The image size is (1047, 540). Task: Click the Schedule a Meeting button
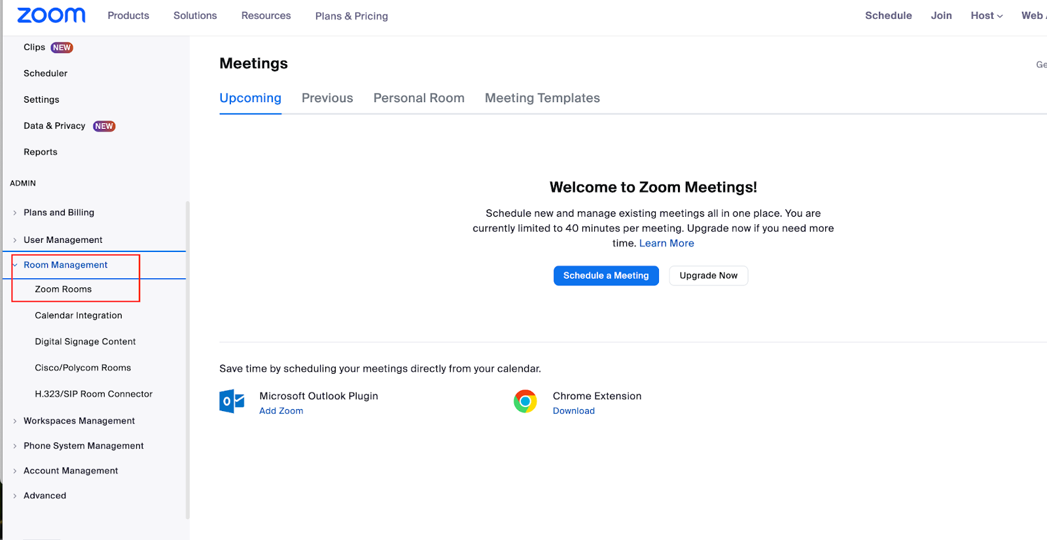(606, 276)
